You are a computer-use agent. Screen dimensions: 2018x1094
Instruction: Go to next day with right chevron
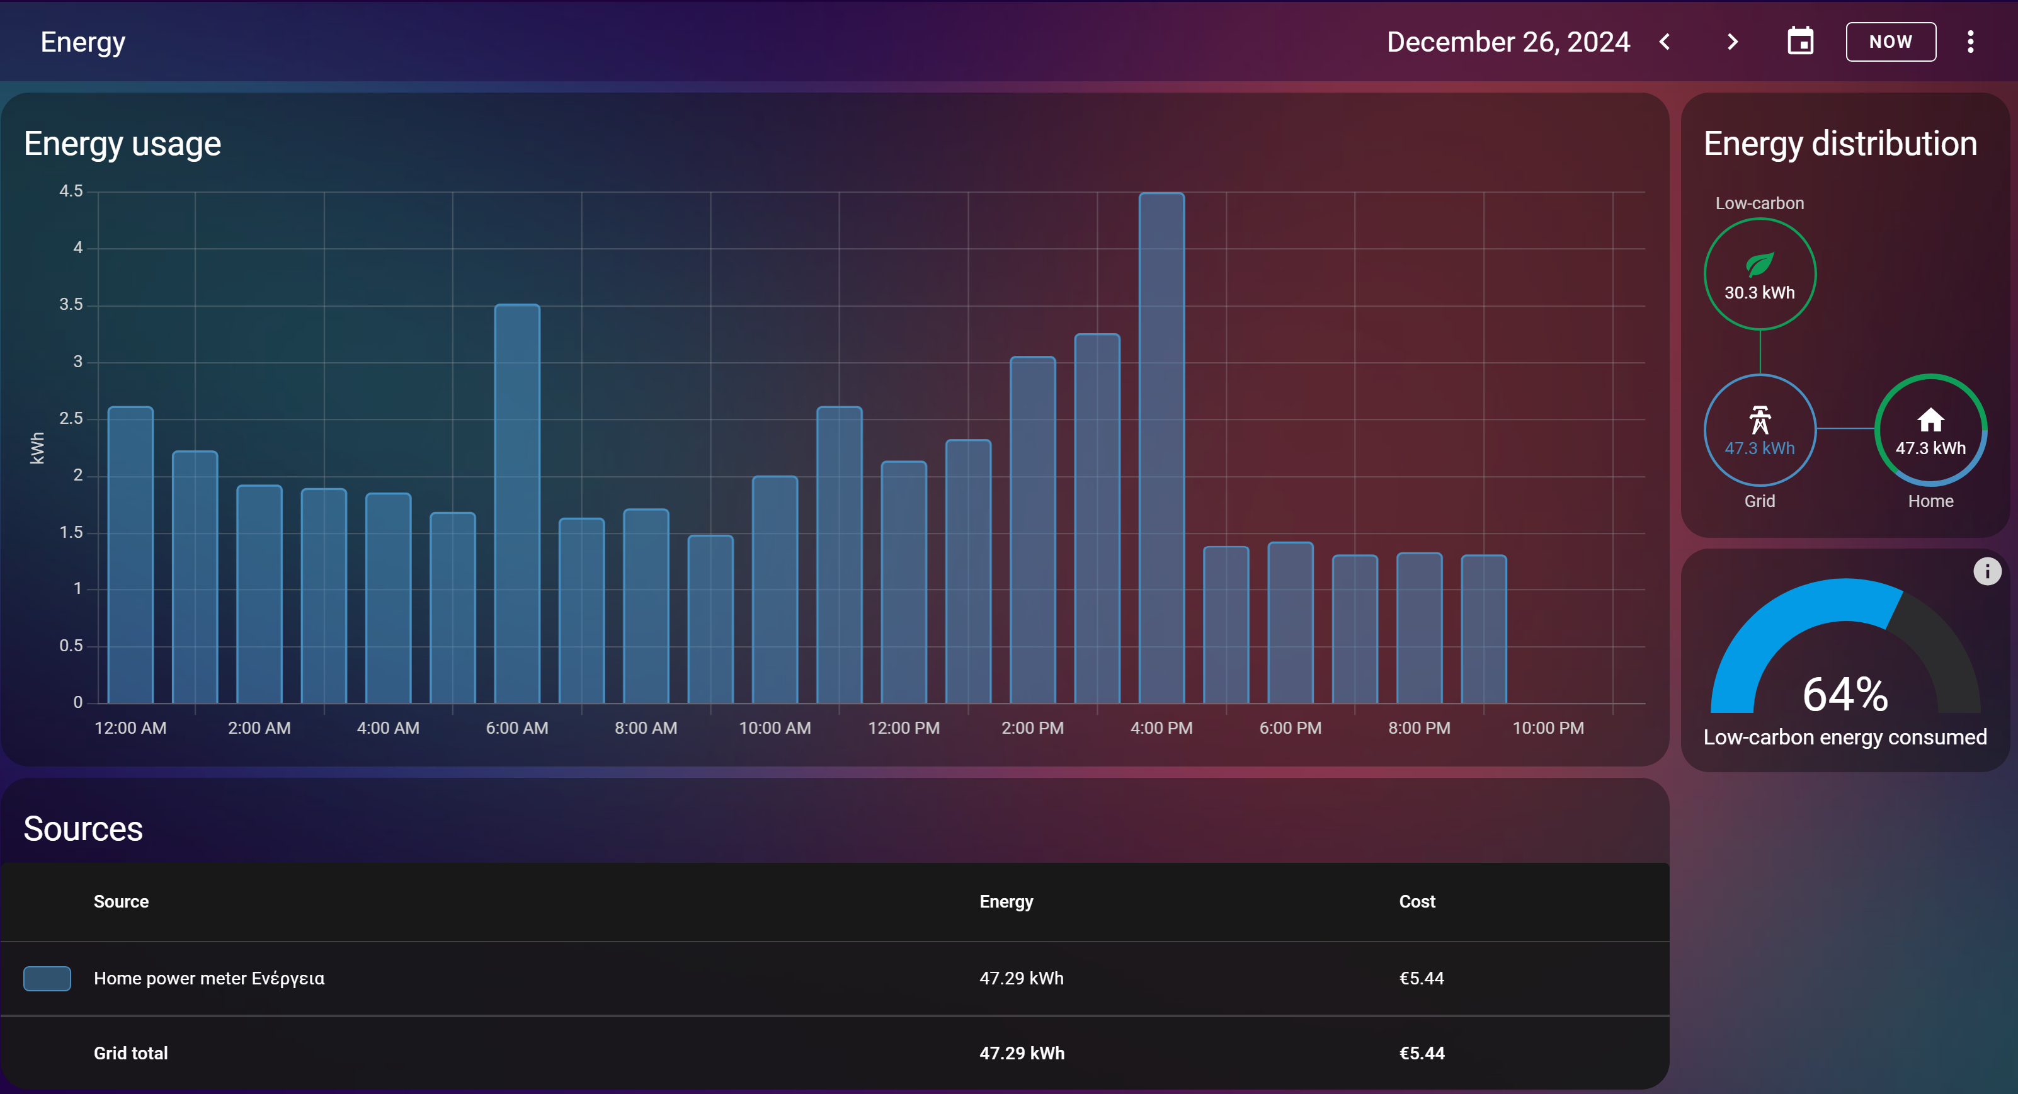pyautogui.click(x=1732, y=42)
